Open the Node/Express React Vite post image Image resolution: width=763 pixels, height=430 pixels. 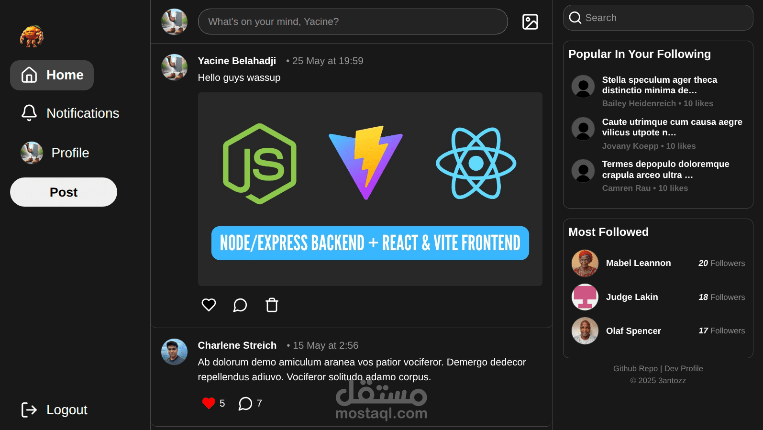point(370,189)
